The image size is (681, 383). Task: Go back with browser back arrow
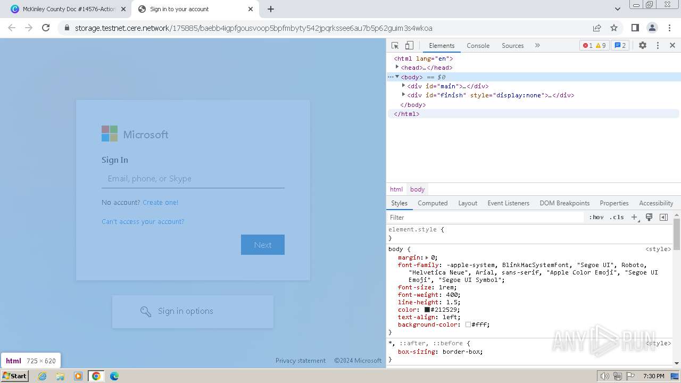[12, 28]
